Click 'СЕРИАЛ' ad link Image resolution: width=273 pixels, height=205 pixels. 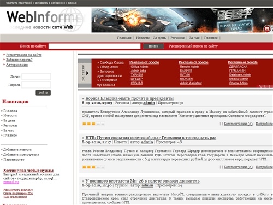point(136,83)
